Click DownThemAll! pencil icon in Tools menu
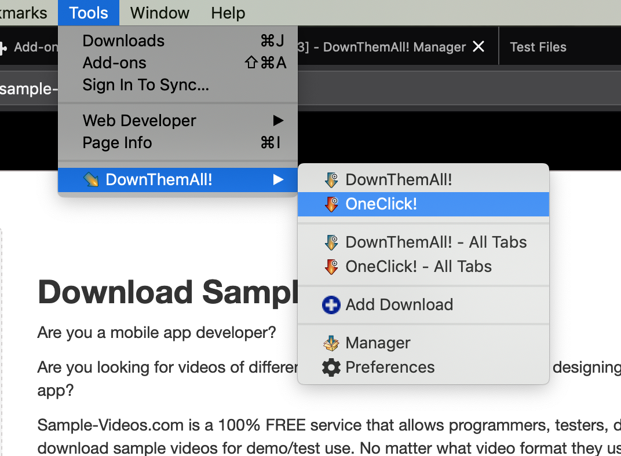 point(91,180)
